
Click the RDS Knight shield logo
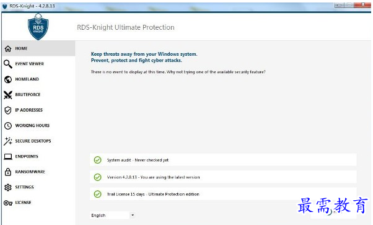[x=38, y=27]
